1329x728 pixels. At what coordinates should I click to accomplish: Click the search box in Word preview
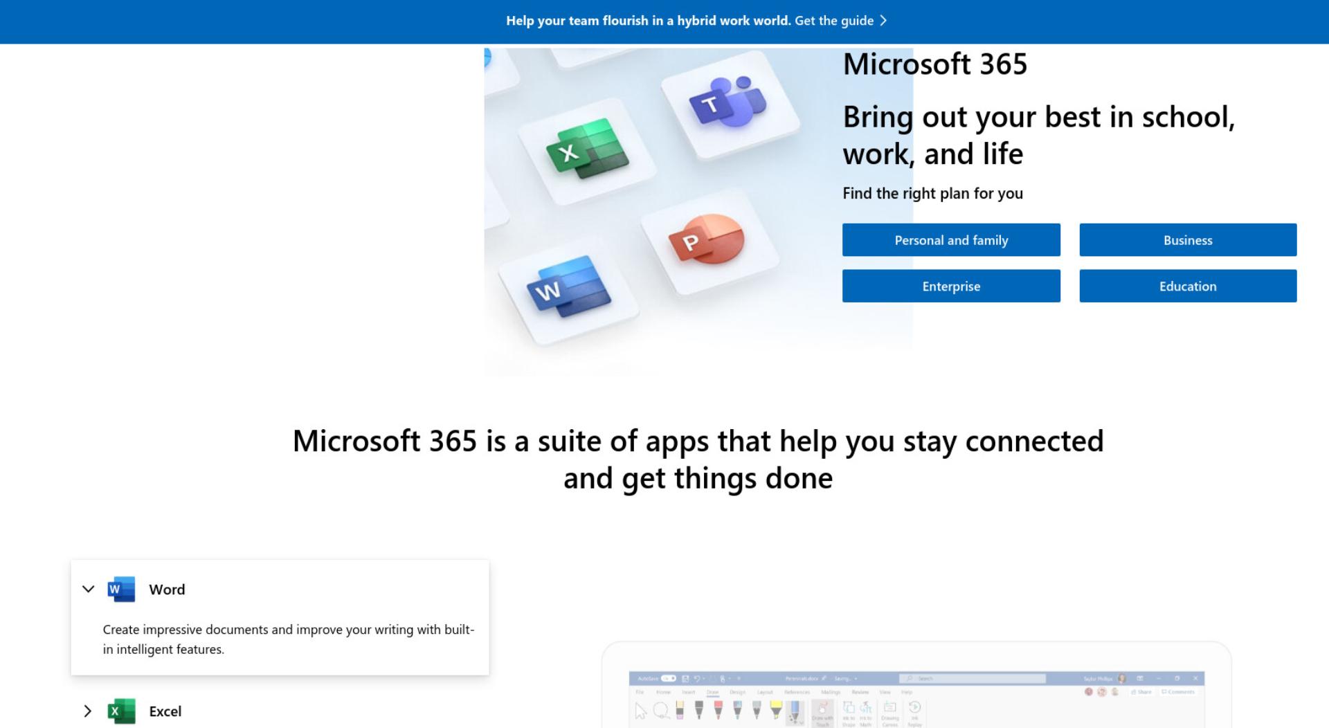click(x=973, y=678)
